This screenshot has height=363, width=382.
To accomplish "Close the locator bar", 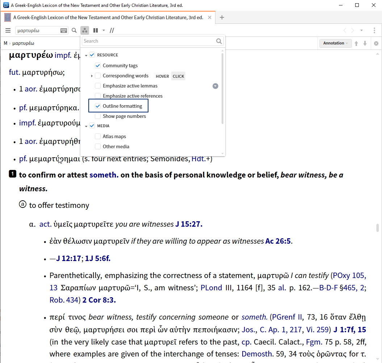I will coord(376,43).
